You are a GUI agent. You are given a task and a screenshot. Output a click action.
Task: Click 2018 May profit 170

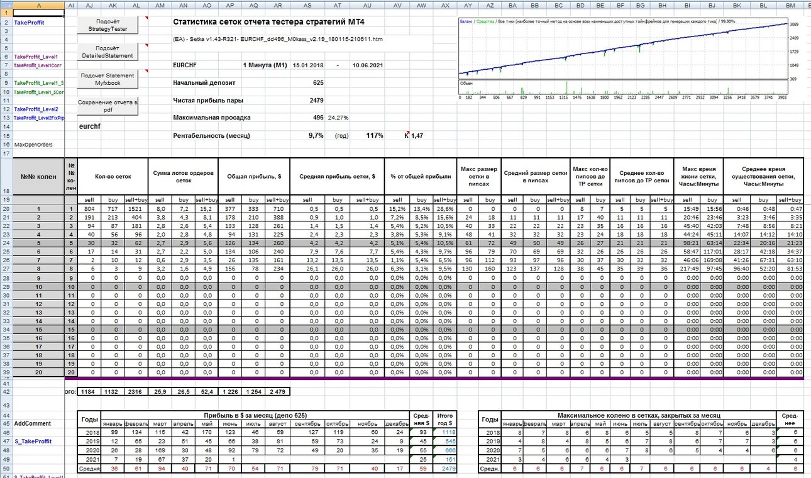pyautogui.click(x=208, y=433)
